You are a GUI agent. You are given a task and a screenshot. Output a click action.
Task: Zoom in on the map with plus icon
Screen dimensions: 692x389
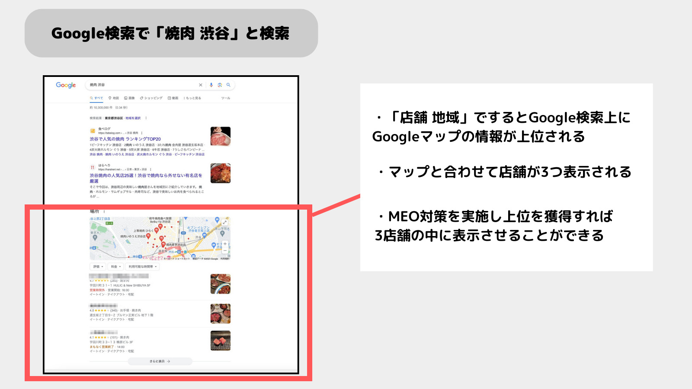point(225,244)
